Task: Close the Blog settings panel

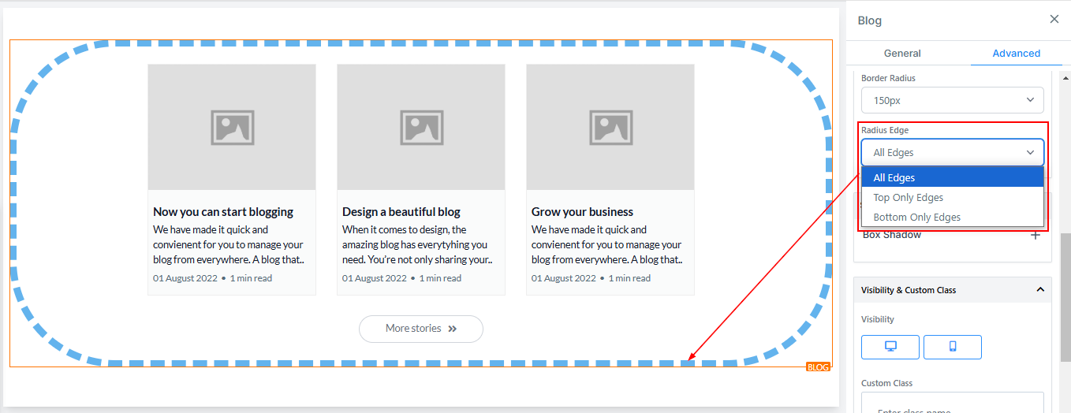Action: [1054, 20]
